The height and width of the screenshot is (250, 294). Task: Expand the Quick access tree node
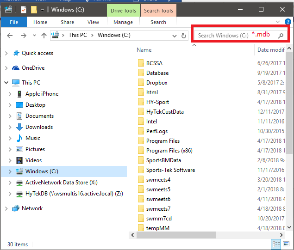point(6,53)
